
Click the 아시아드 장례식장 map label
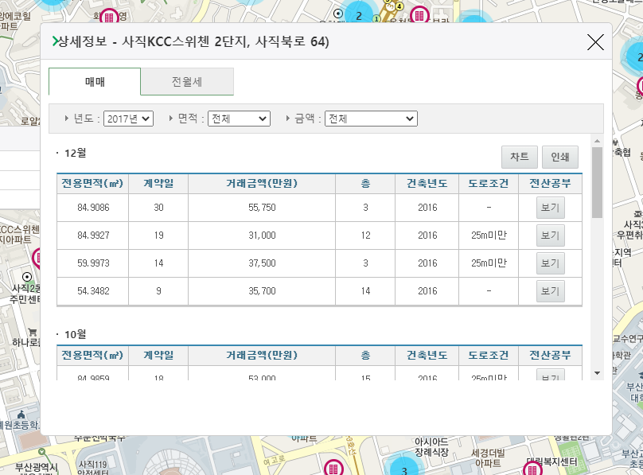[x=431, y=447]
